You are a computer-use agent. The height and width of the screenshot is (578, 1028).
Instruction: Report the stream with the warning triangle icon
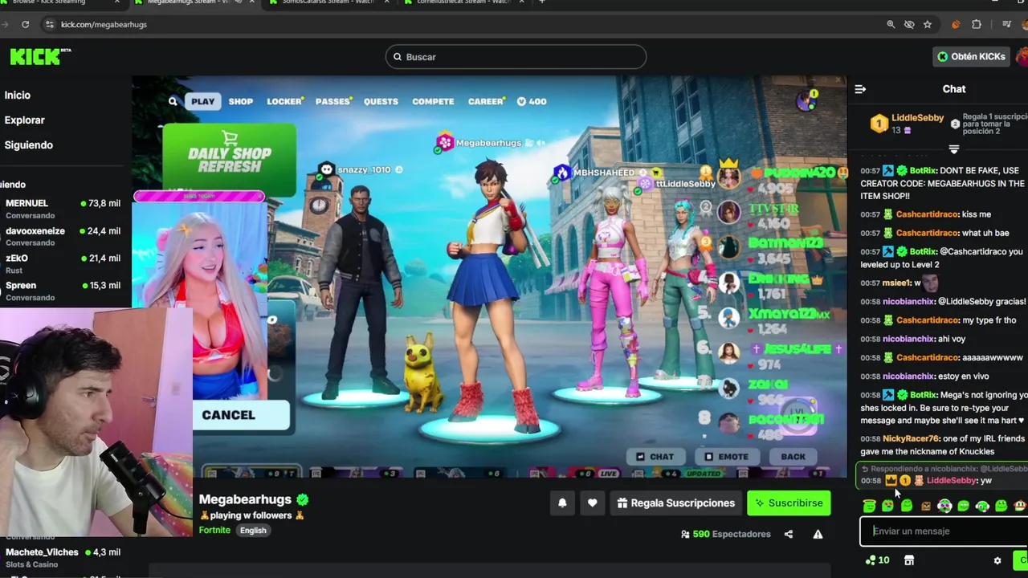(x=818, y=534)
